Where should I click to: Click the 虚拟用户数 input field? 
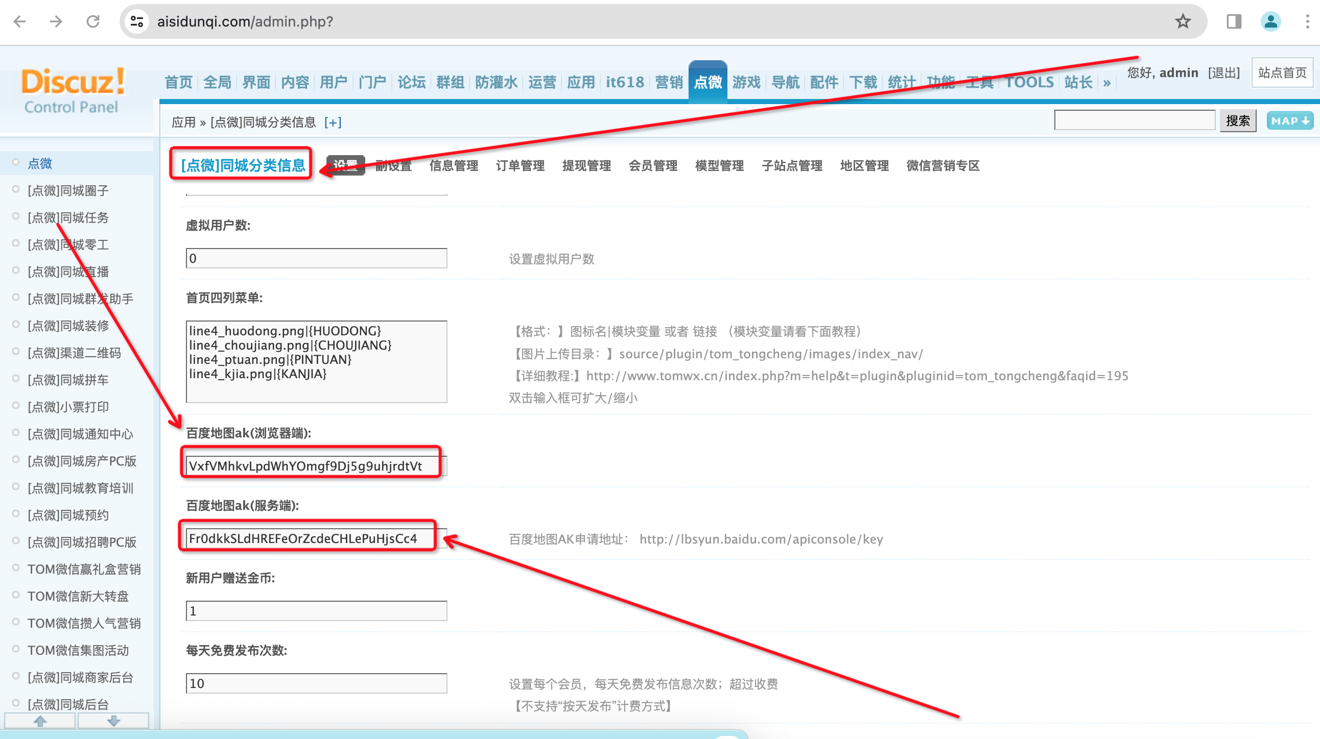[x=316, y=258]
